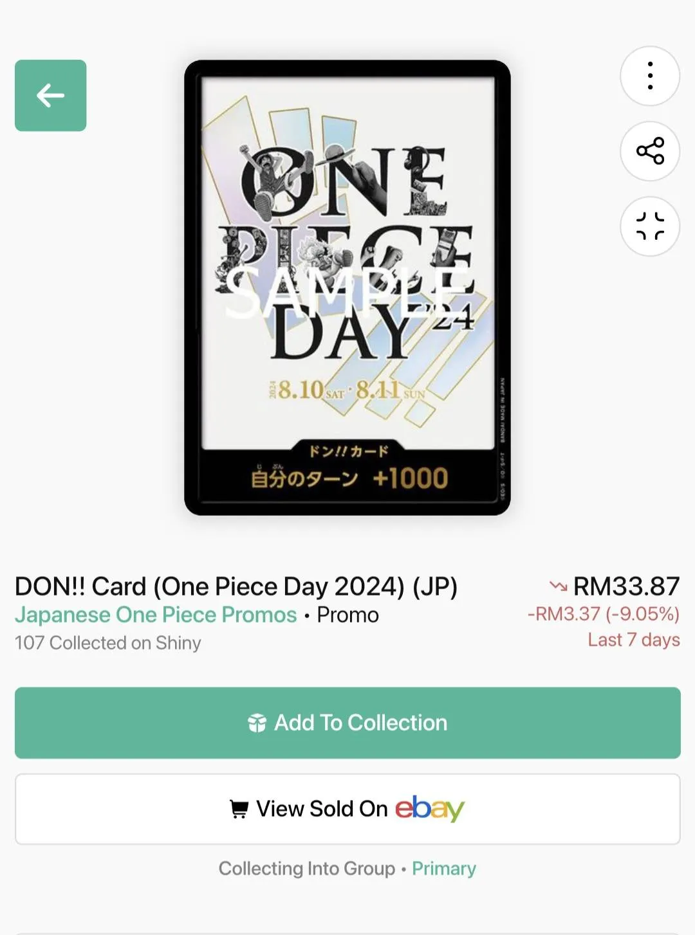Open the One Piece Day card image
The image size is (695, 935).
point(347,287)
